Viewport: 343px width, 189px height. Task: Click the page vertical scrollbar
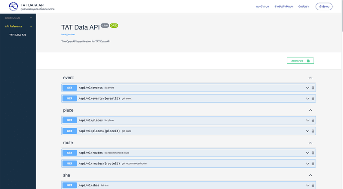pos(342,16)
